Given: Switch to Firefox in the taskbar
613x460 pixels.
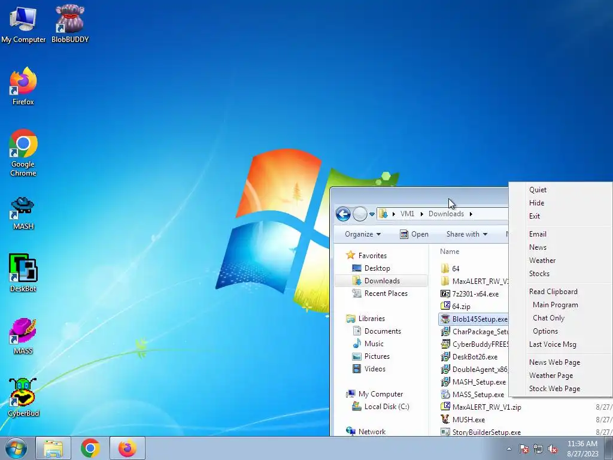Looking at the screenshot, I should [128, 448].
